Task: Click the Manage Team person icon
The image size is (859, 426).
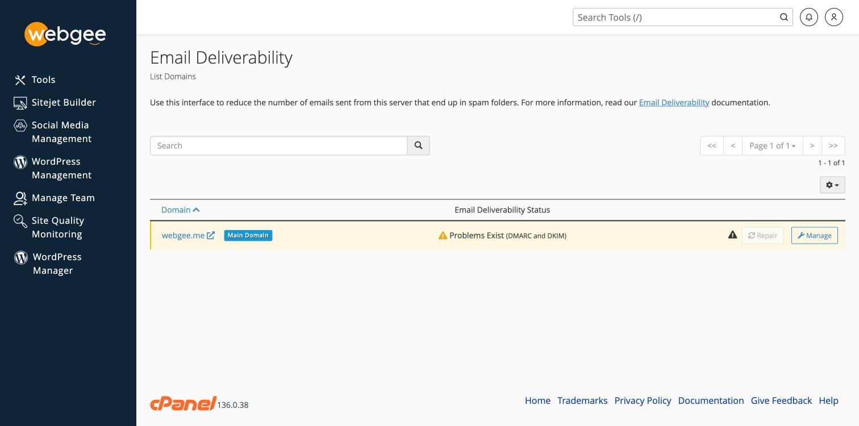Action: point(20,198)
